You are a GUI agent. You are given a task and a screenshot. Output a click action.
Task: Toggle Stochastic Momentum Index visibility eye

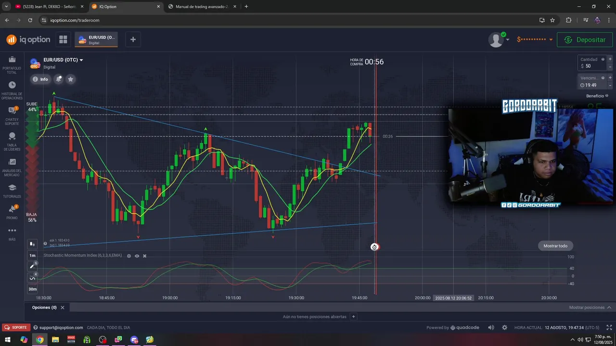137,256
